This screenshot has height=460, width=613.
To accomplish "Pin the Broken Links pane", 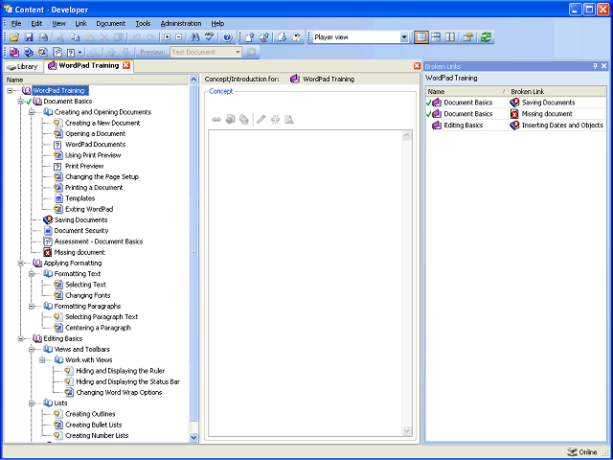I will [596, 66].
